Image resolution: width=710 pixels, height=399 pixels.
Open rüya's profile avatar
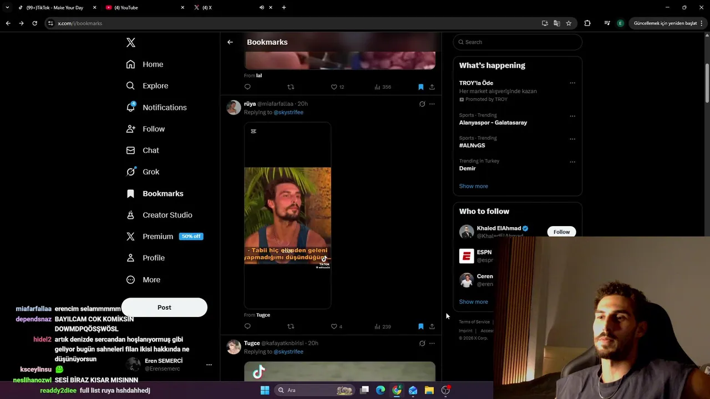234,108
